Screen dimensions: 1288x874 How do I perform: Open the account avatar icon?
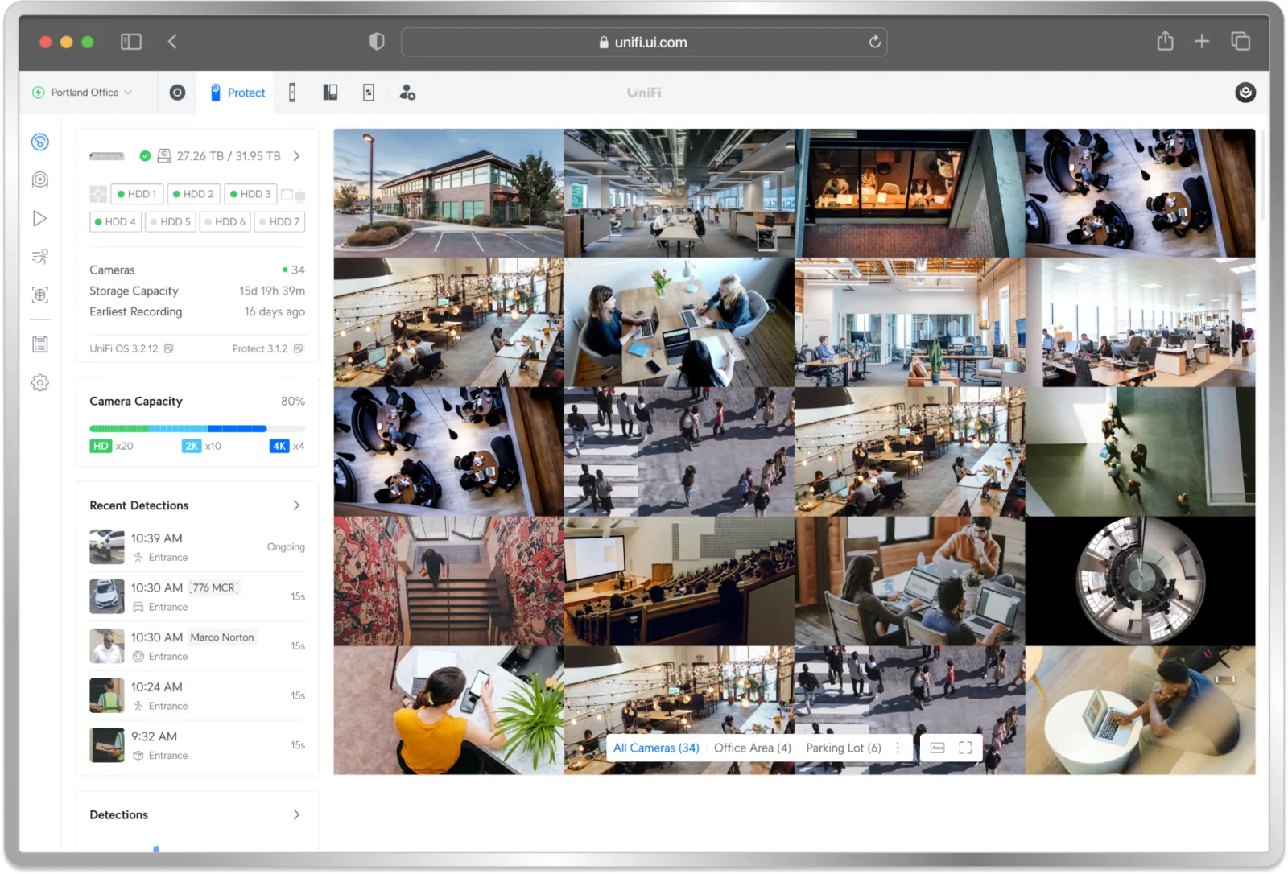[x=1245, y=93]
